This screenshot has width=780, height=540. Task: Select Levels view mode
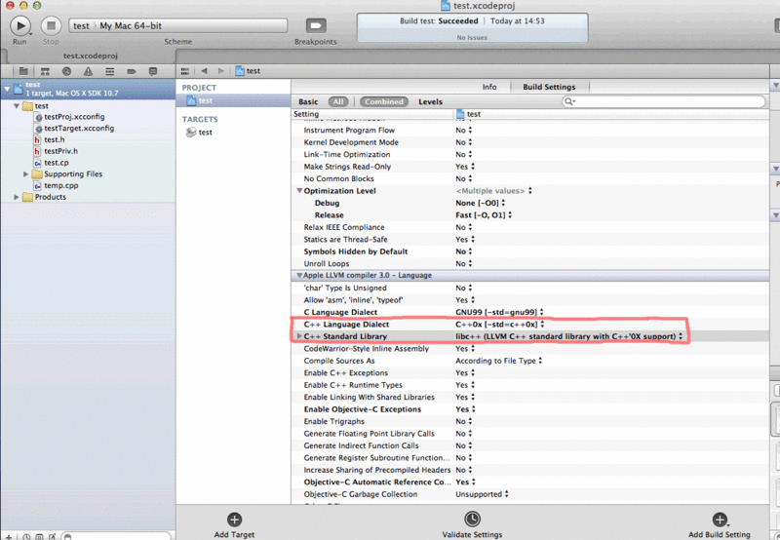(x=430, y=101)
